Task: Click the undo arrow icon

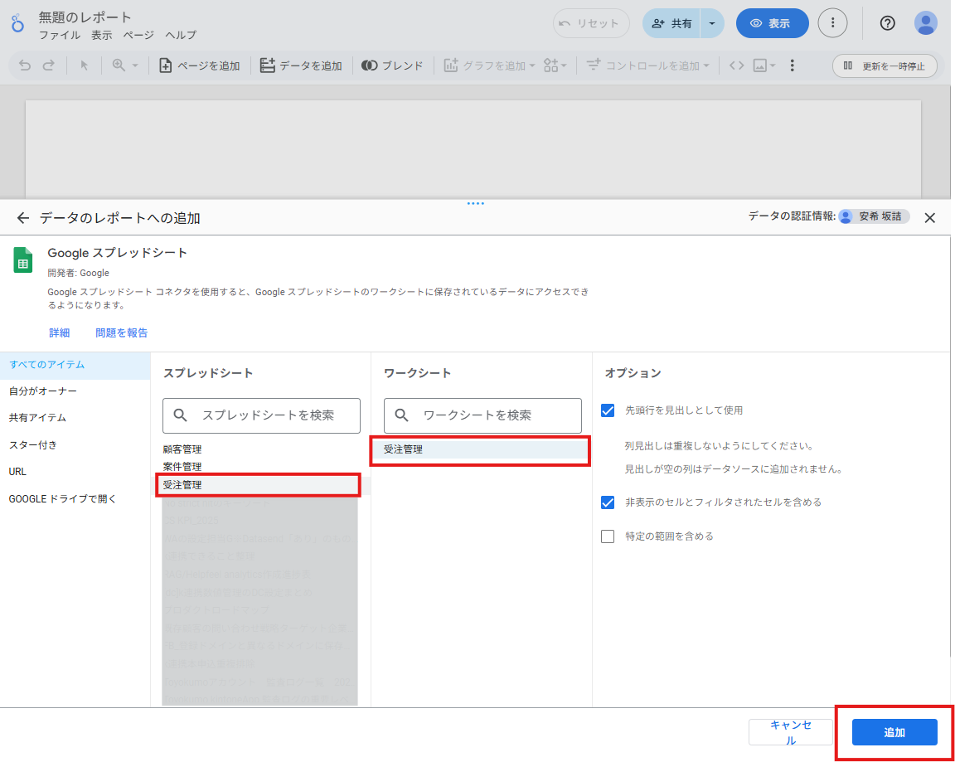Action: click(25, 66)
